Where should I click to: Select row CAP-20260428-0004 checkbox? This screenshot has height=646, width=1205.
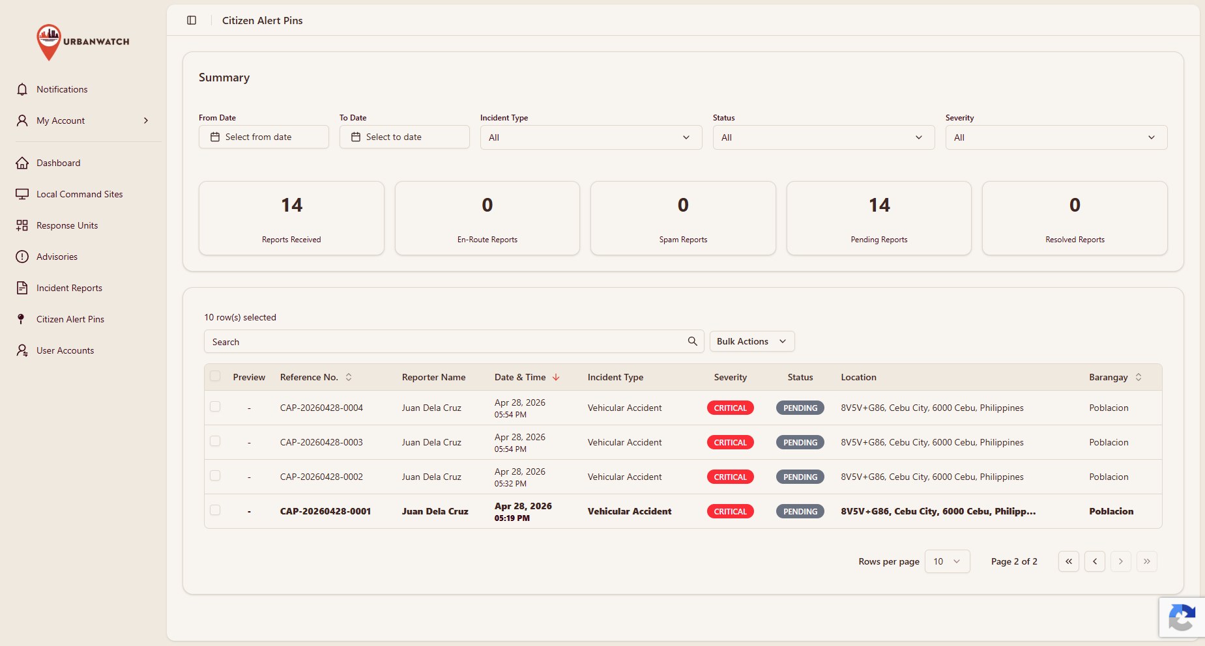(x=215, y=406)
